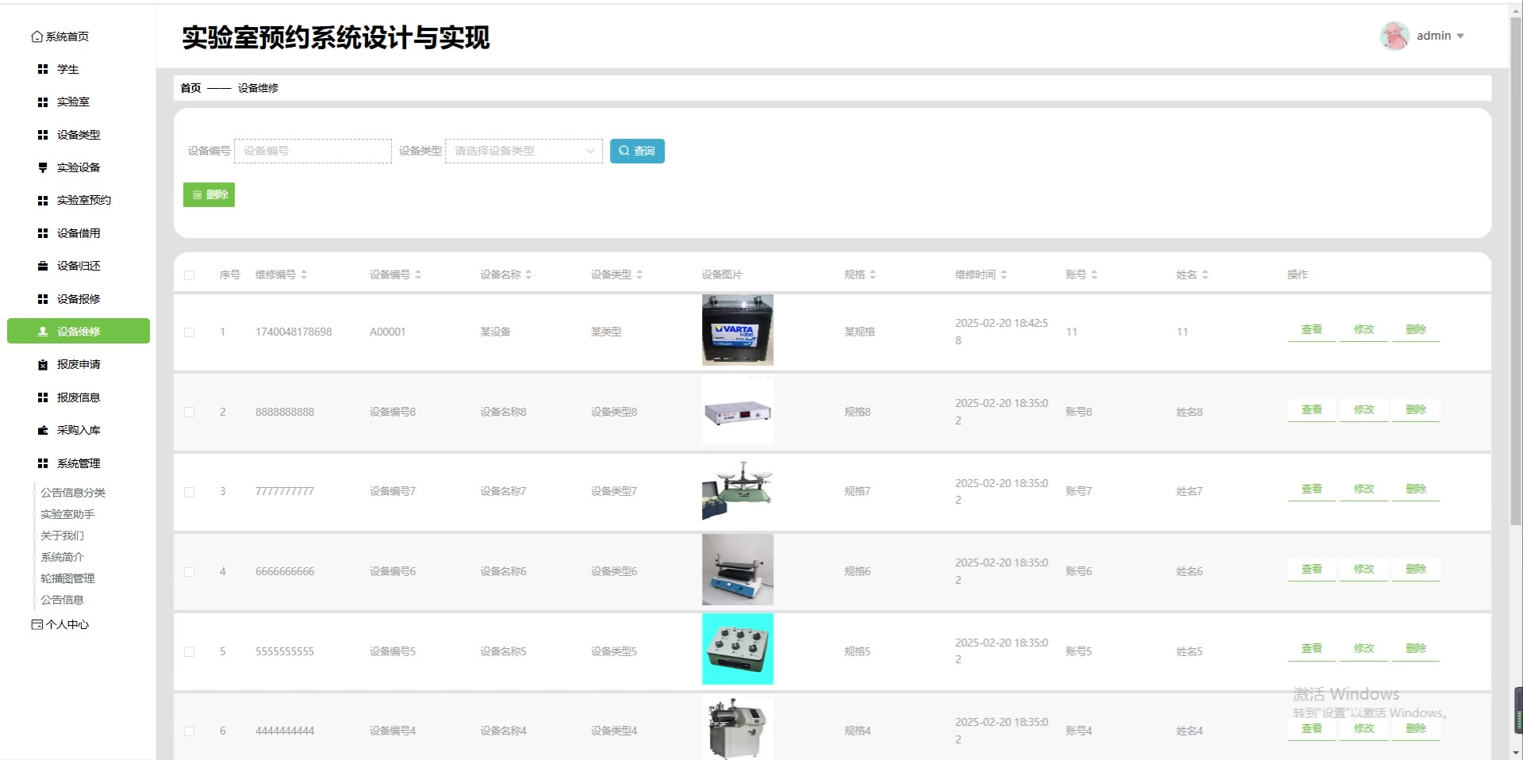Click the 实验设备 sidebar icon
The height and width of the screenshot is (760, 1523).
tap(43, 167)
